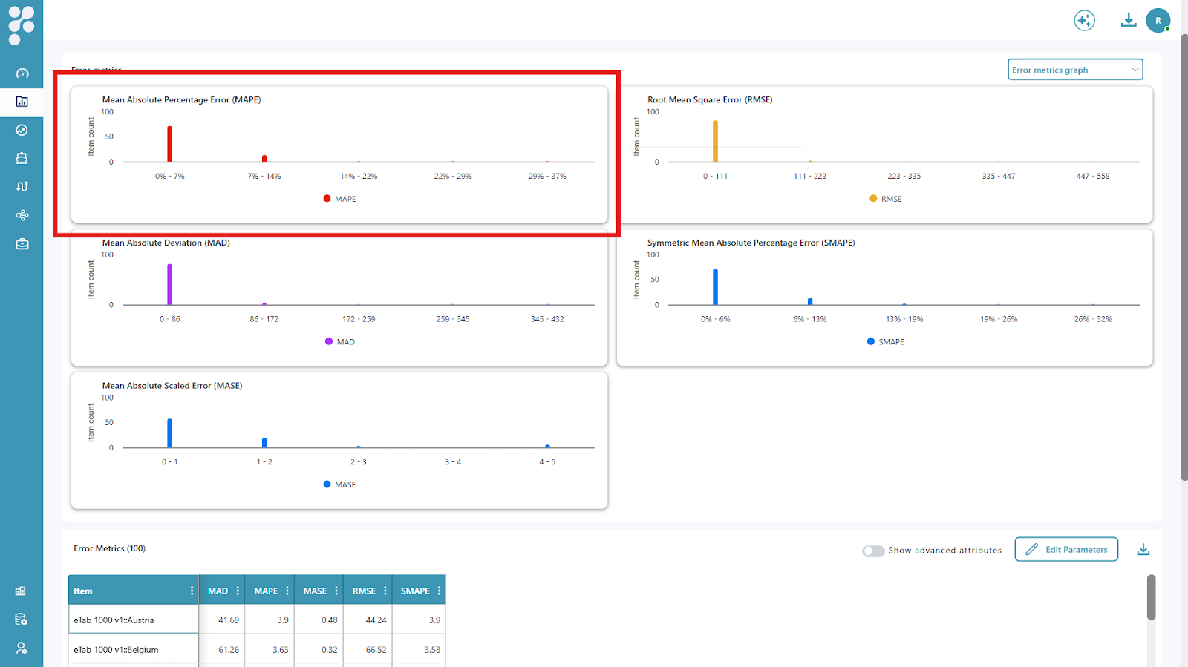Toggle the SMAPE legend entry

(885, 341)
